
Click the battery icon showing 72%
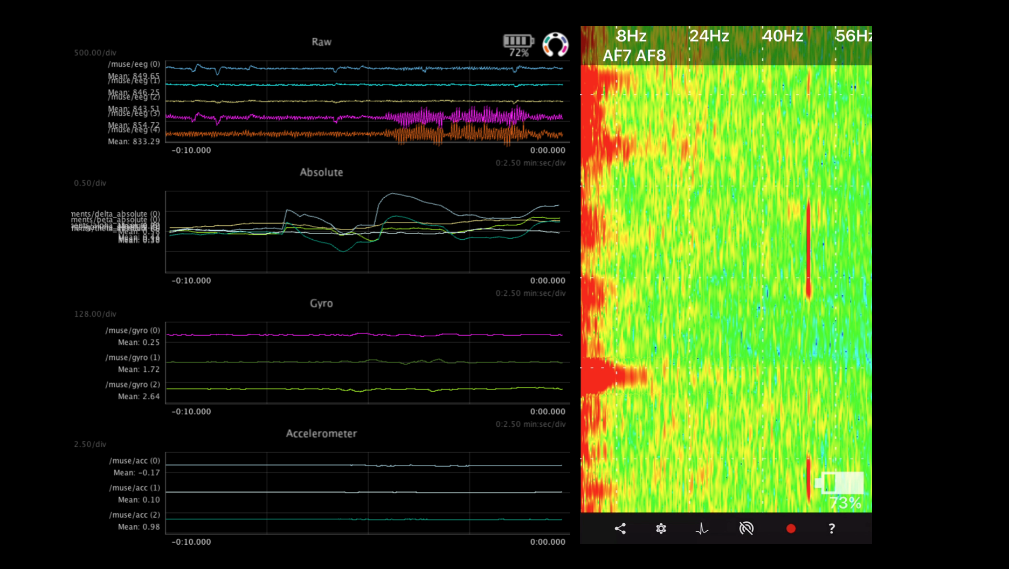pos(518,41)
